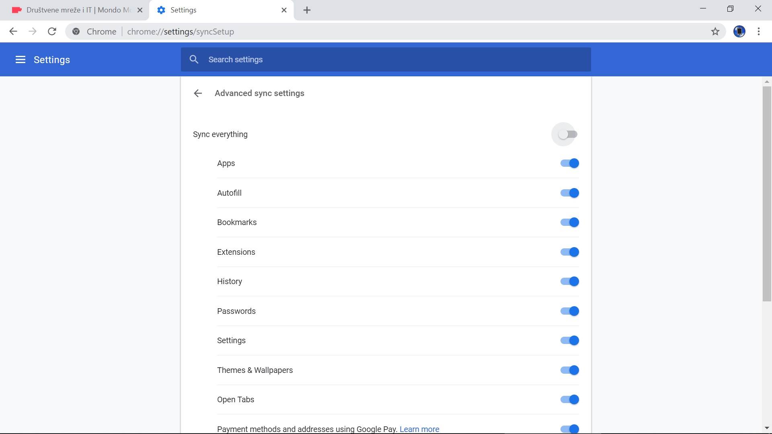The height and width of the screenshot is (434, 772).
Task: Bookmark this page with the star icon
Action: point(715,31)
